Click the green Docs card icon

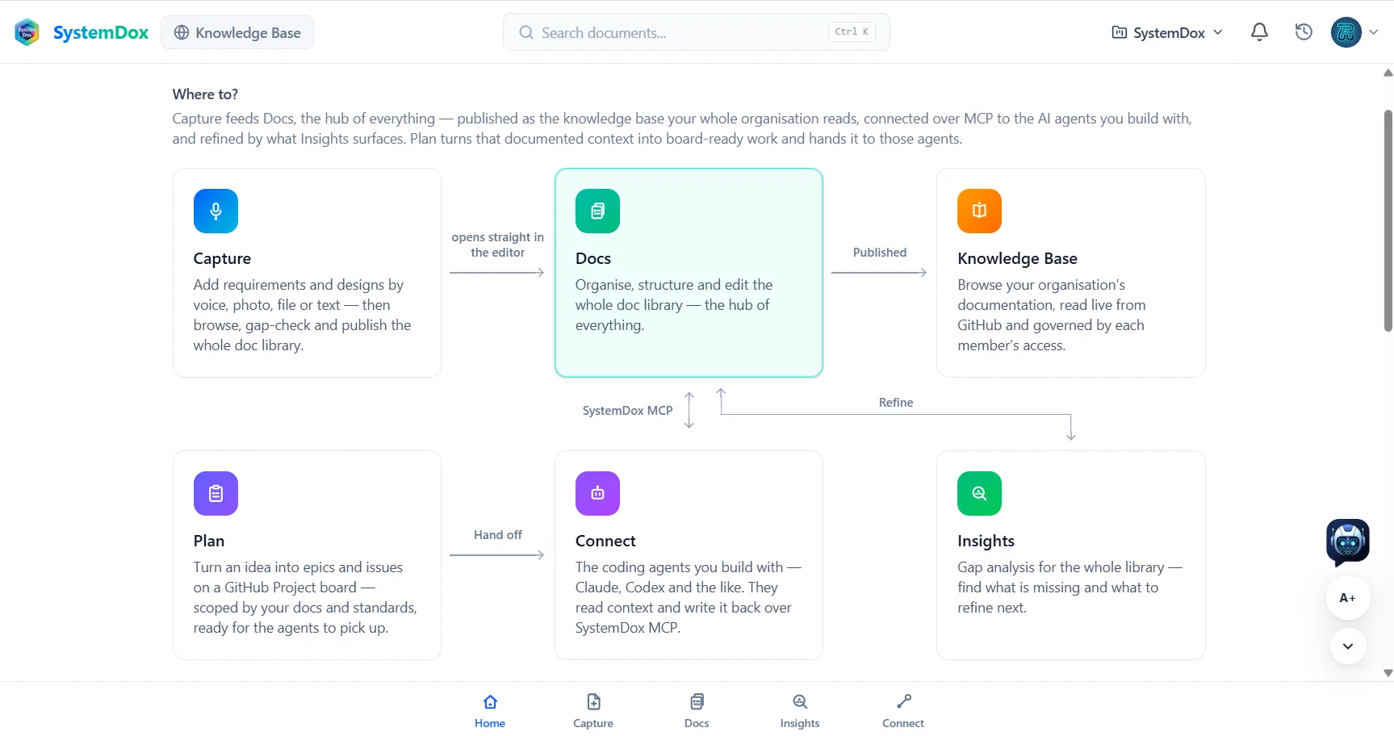click(x=597, y=211)
